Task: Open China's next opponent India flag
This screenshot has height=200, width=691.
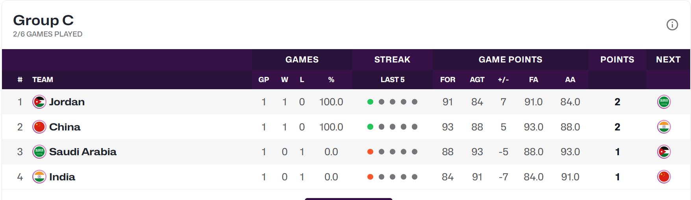Action: pos(664,127)
